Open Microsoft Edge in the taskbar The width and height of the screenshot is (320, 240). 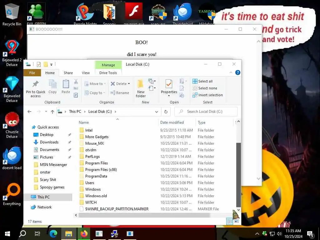point(53,234)
